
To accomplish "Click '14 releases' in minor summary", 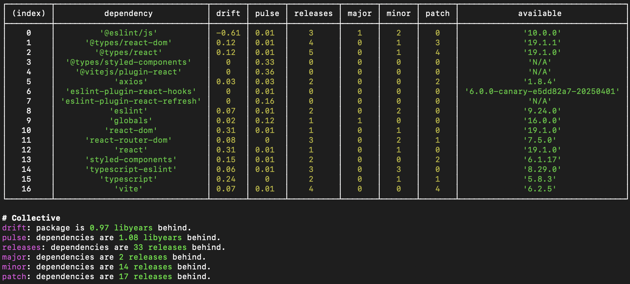I will [145, 267].
